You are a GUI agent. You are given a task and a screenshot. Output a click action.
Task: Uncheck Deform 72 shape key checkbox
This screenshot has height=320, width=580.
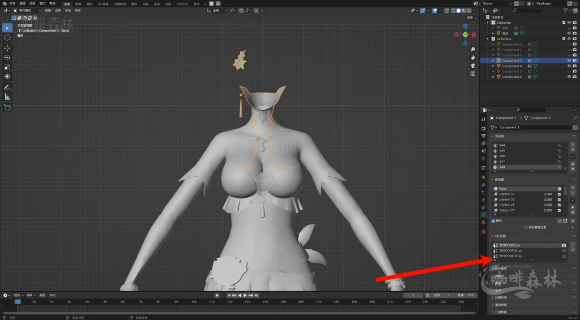[559, 194]
